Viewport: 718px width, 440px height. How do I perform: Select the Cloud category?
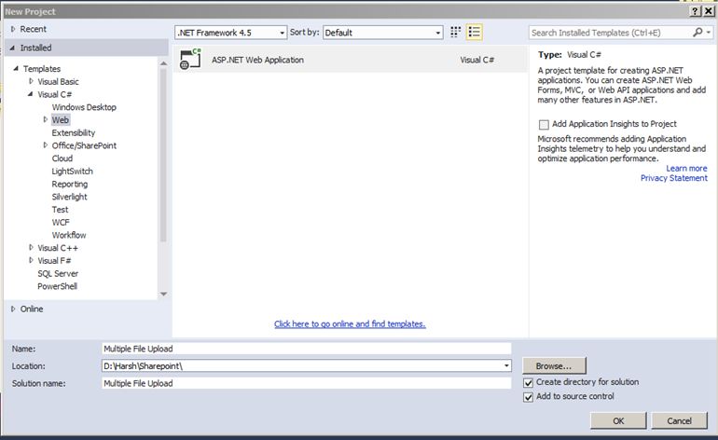pyautogui.click(x=62, y=158)
